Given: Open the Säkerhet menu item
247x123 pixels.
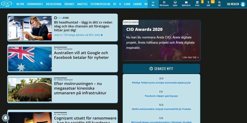Looking at the screenshot, I should 69,4.
